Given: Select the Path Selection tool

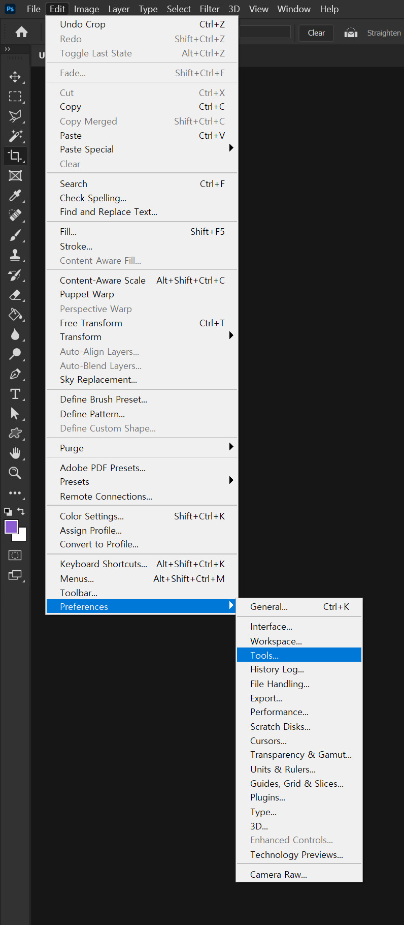Looking at the screenshot, I should tap(15, 414).
